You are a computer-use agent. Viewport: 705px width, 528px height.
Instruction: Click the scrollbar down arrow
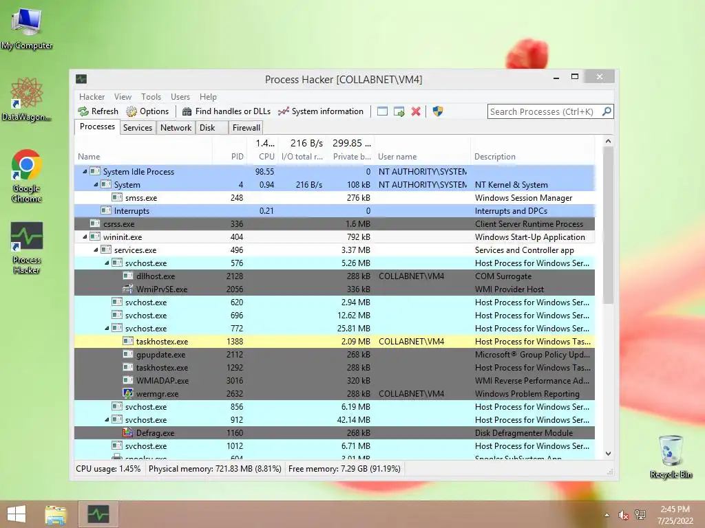[608, 454]
